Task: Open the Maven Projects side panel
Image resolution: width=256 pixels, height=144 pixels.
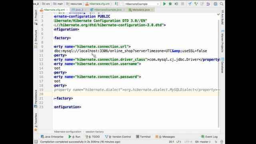Action: (x=222, y=41)
